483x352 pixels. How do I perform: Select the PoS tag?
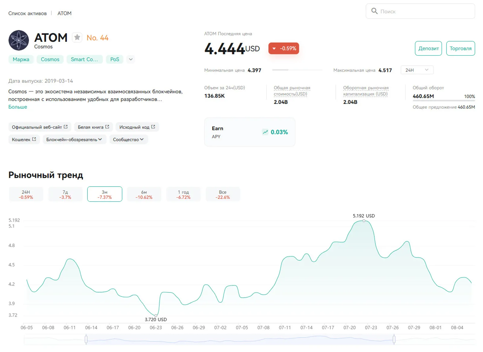coord(115,59)
